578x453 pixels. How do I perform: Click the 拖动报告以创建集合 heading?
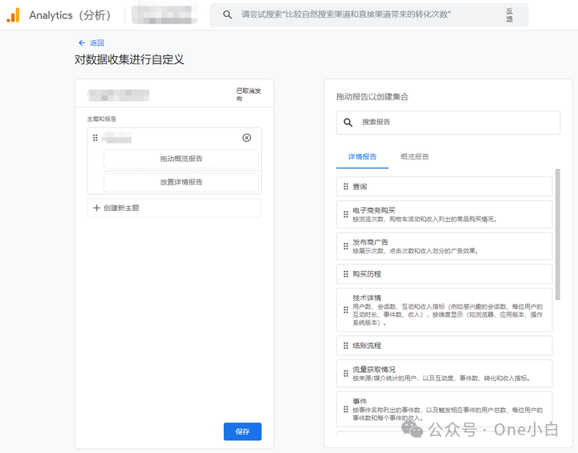pyautogui.click(x=372, y=97)
